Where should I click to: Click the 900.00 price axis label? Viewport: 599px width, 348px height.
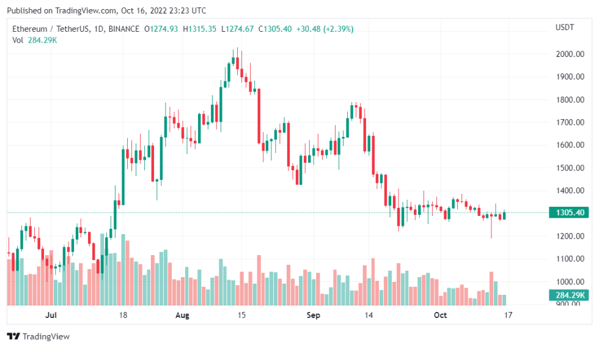point(569,304)
